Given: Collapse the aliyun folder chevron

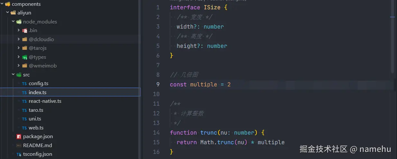Looking at the screenshot, I should tap(7, 13).
